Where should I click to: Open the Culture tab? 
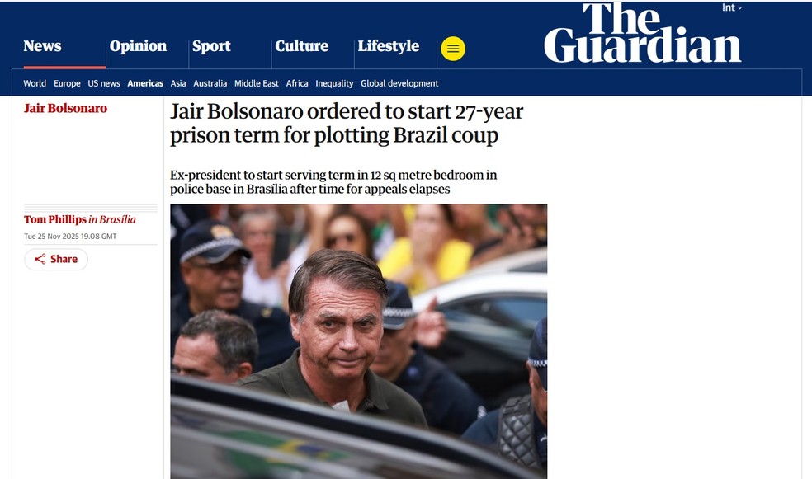301,45
